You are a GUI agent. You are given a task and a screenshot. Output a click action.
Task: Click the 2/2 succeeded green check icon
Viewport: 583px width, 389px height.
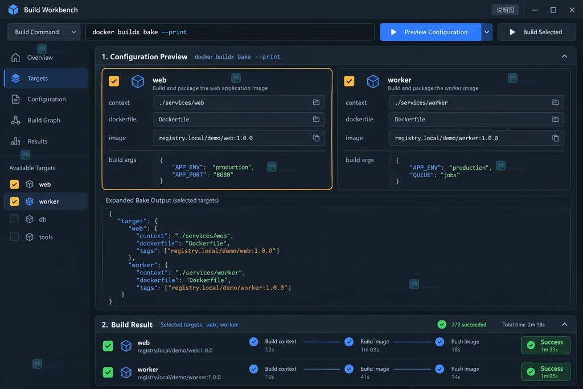(x=442, y=325)
